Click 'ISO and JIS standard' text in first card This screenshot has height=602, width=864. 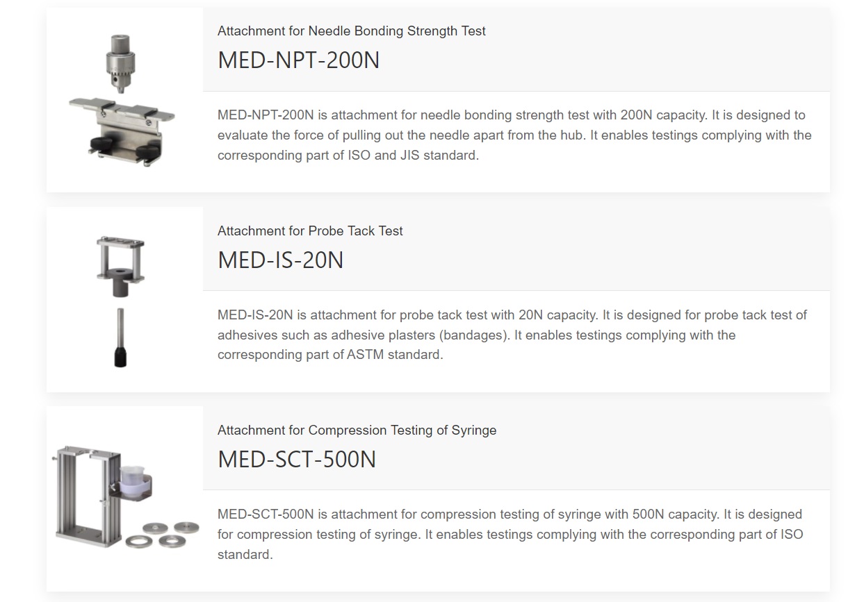click(x=413, y=156)
